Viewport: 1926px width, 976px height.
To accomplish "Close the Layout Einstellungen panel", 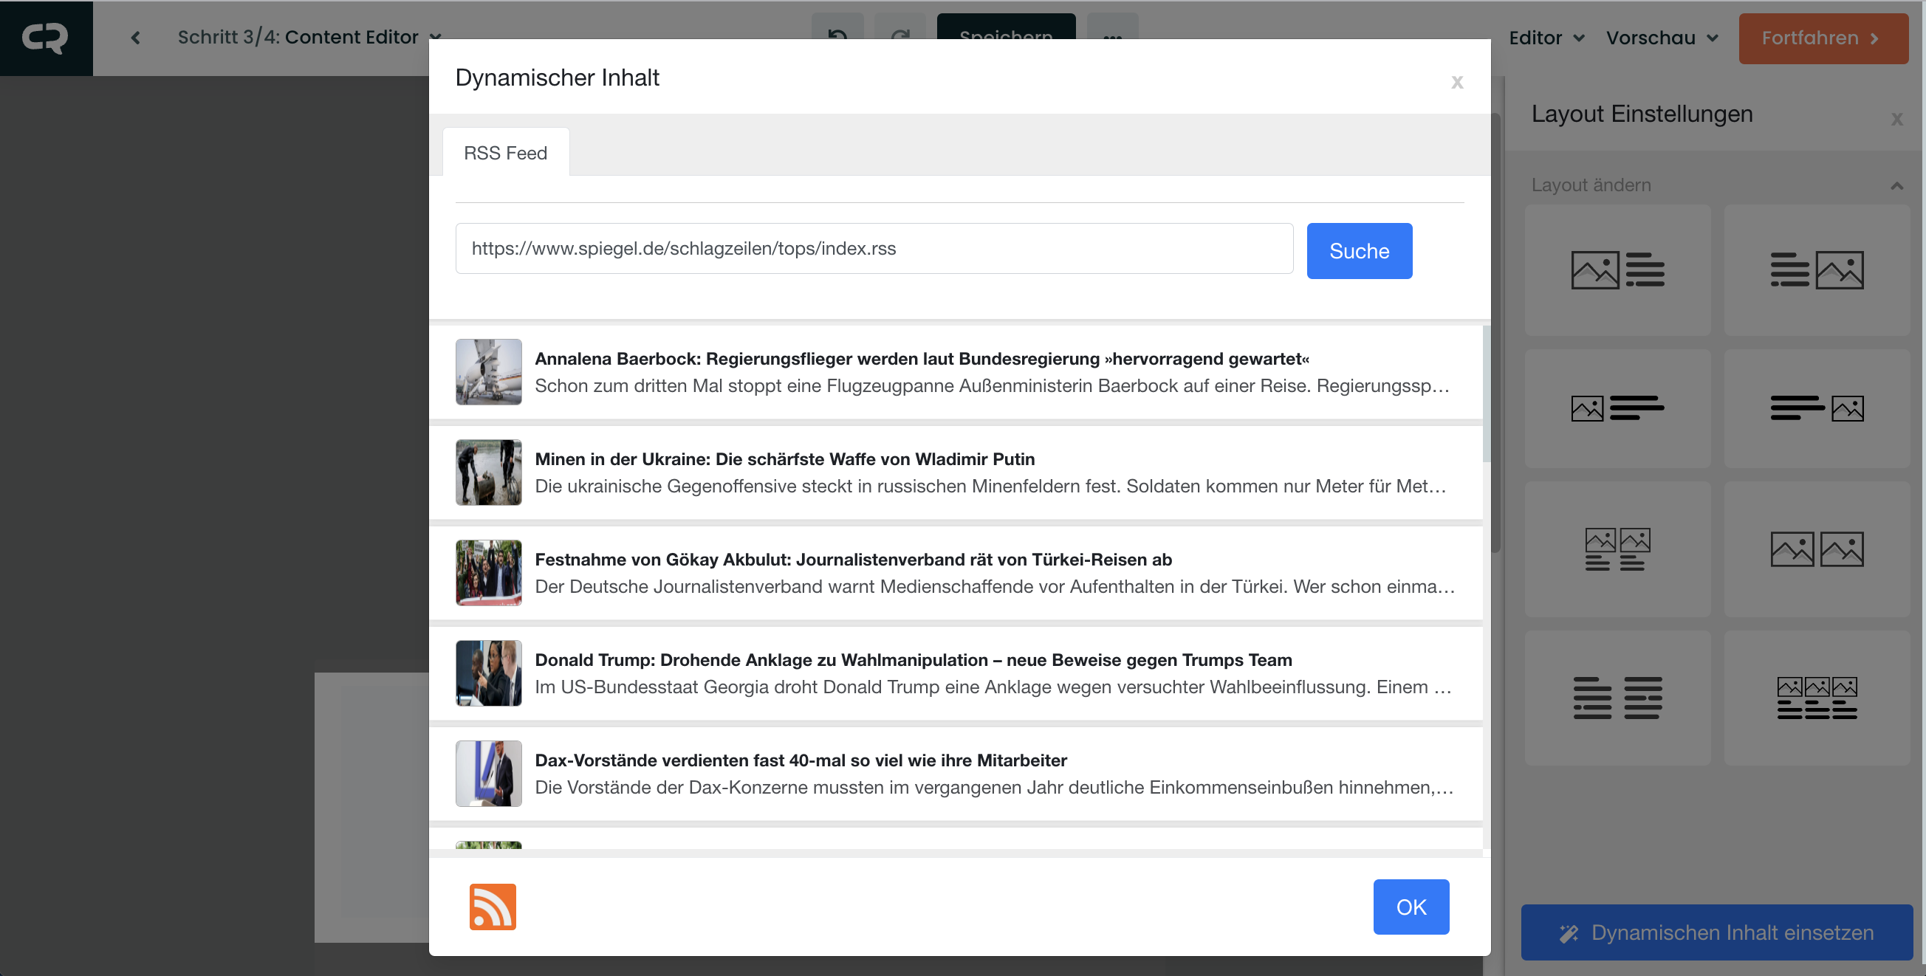I will tap(1896, 118).
